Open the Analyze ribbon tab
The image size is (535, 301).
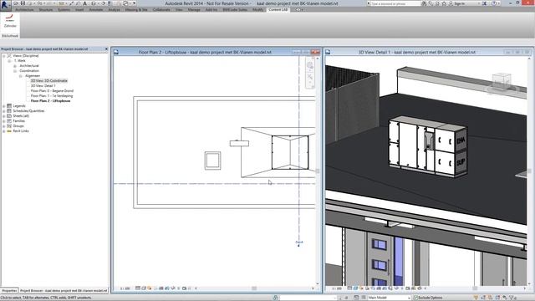click(x=115, y=9)
